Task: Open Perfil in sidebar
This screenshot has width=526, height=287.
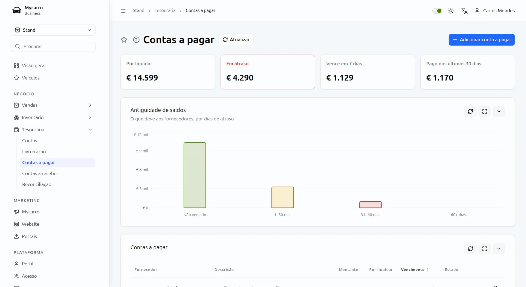Action: 53,264
